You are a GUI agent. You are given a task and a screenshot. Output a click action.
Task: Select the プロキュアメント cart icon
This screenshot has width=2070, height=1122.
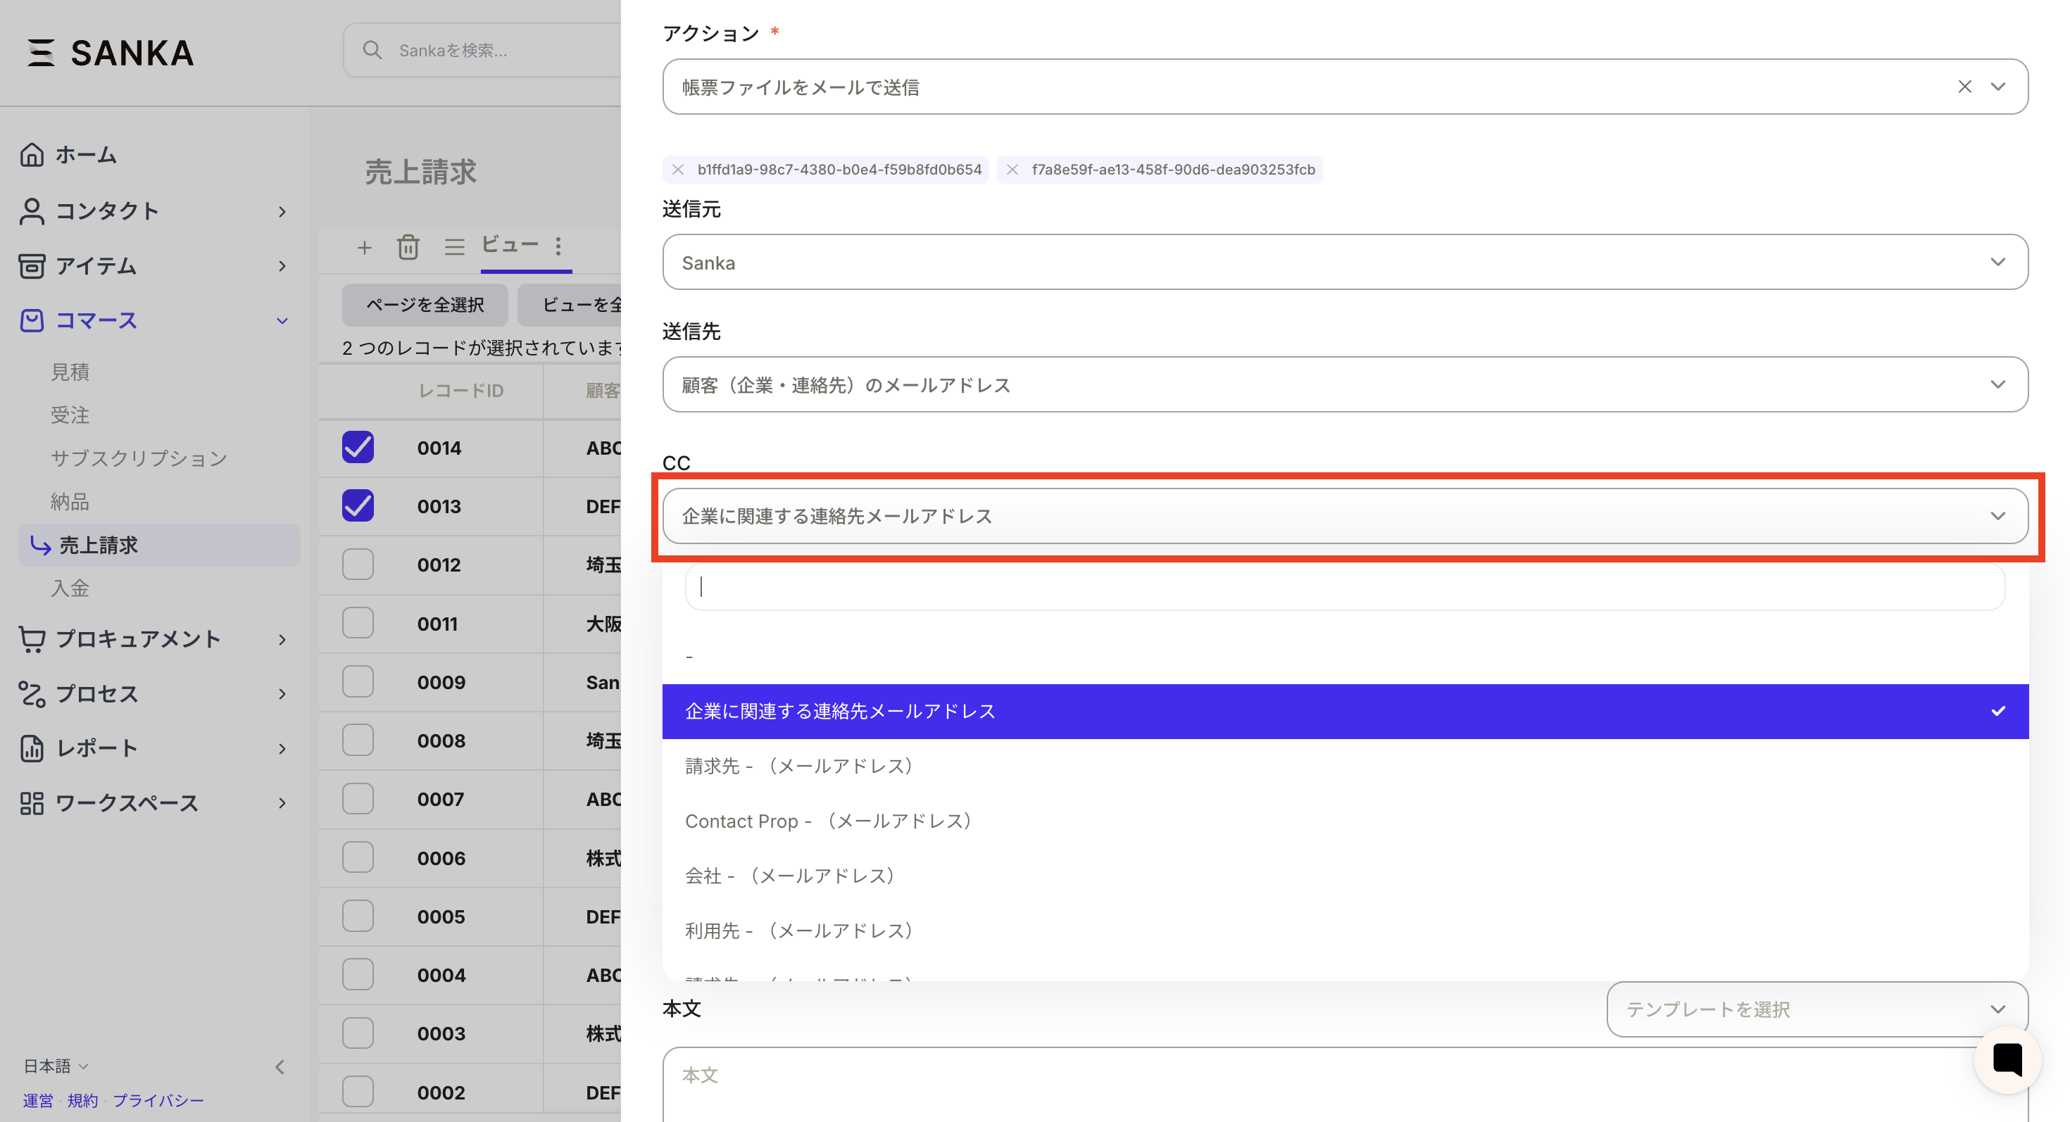point(32,639)
